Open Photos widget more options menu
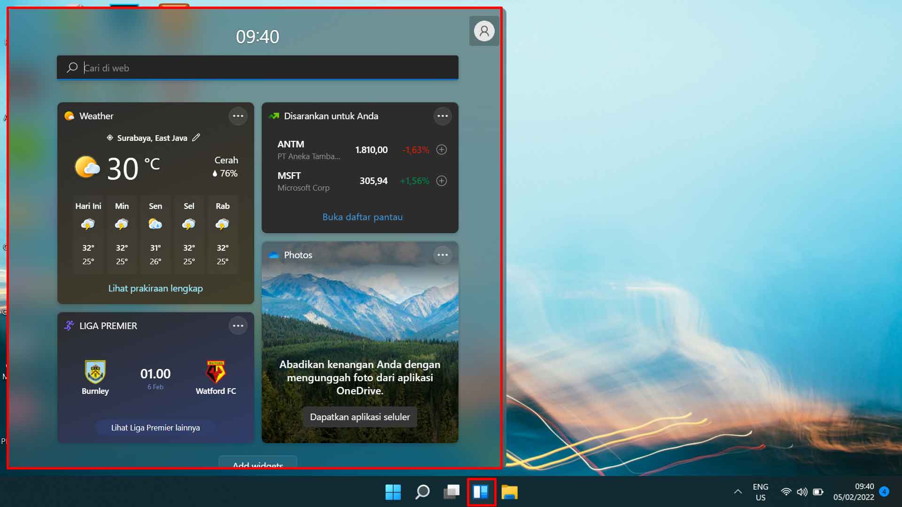The image size is (902, 507). click(442, 255)
